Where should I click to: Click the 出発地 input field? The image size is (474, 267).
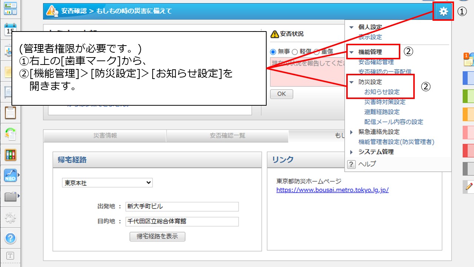point(182,207)
